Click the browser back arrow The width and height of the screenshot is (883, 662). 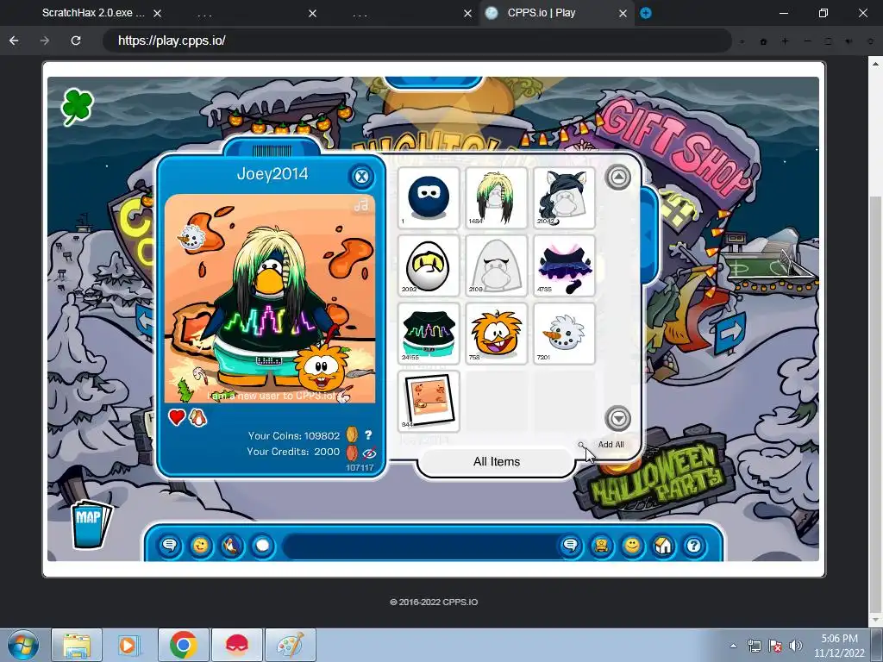point(14,41)
